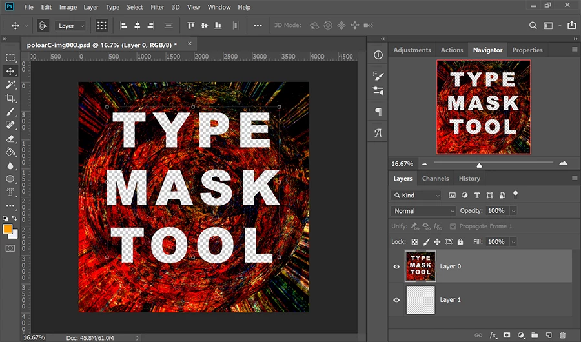Choose the Paint Bucket tool
581x342 pixels.
click(x=10, y=152)
